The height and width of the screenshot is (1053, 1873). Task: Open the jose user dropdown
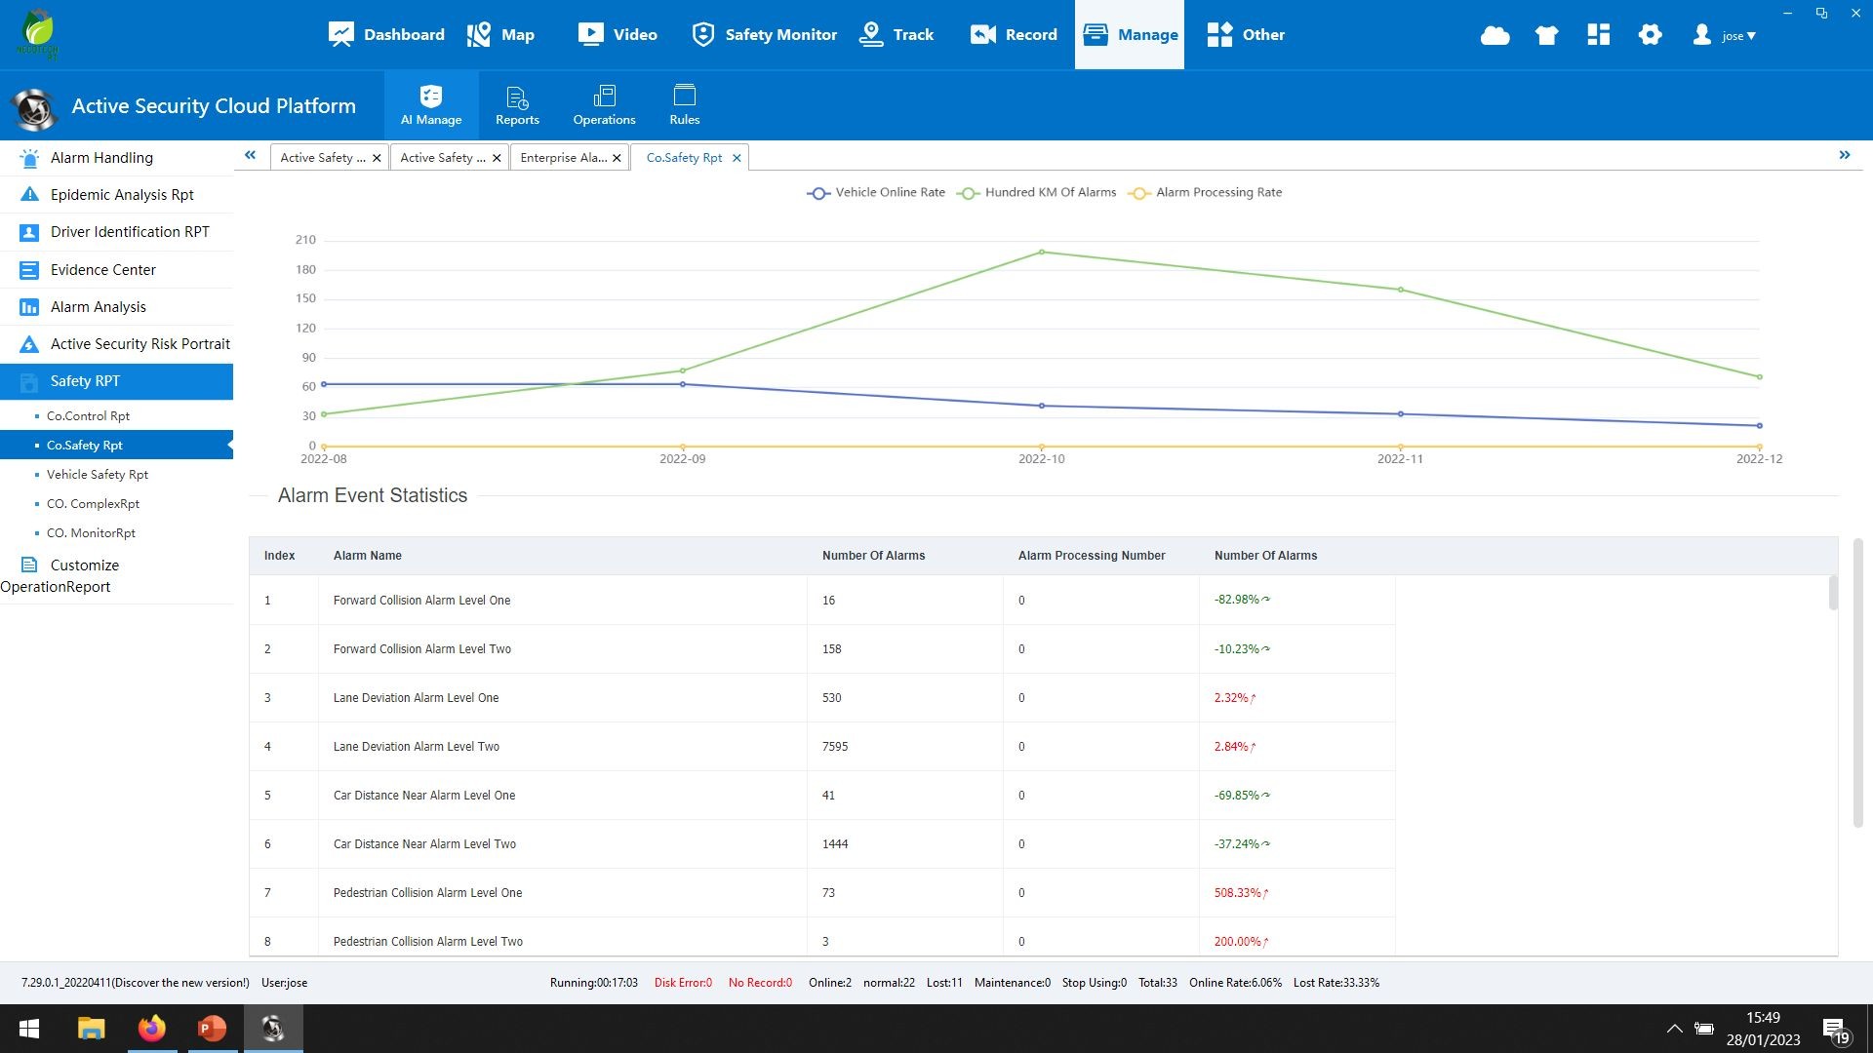1725,35
